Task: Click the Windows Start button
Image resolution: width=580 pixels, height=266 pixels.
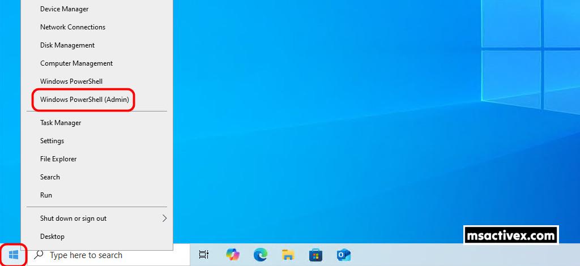Action: 14,255
